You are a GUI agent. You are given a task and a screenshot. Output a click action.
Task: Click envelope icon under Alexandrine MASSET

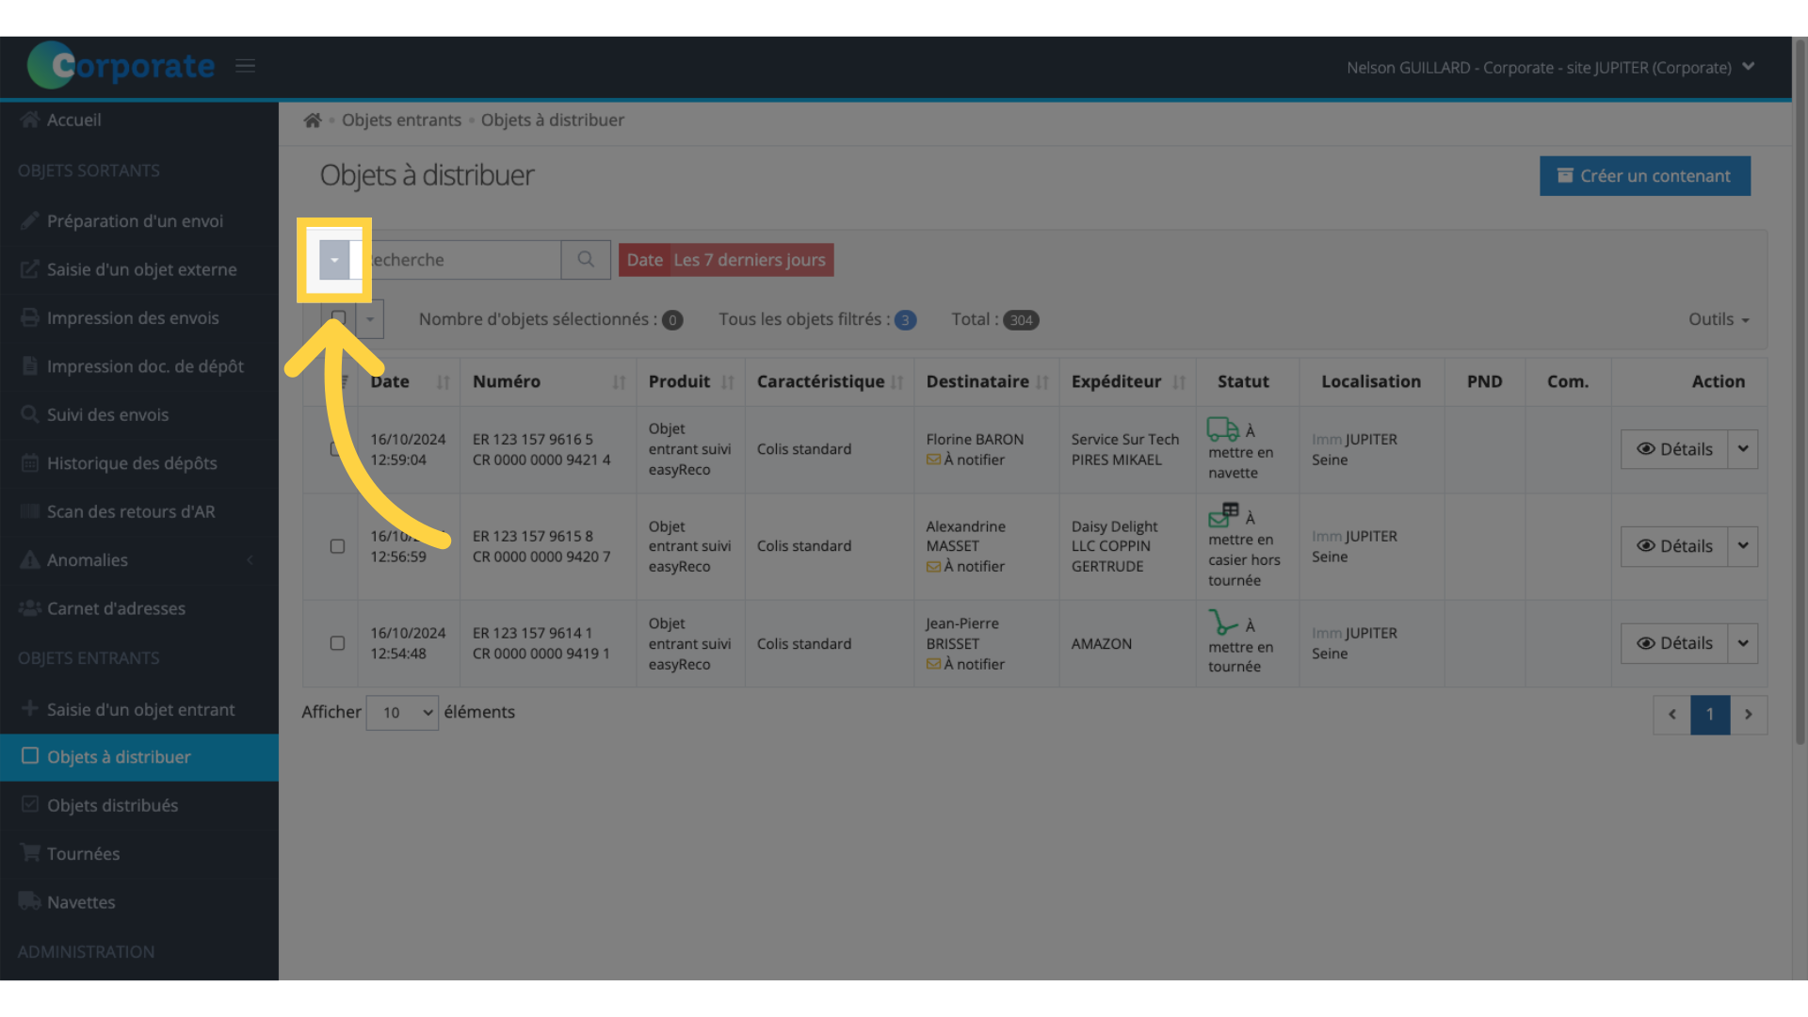pos(933,566)
